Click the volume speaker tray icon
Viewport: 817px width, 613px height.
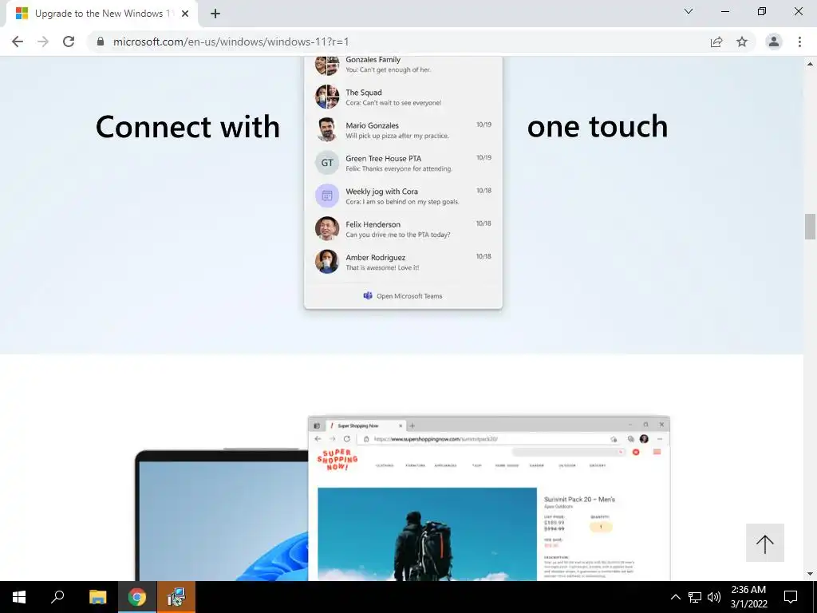[714, 597]
